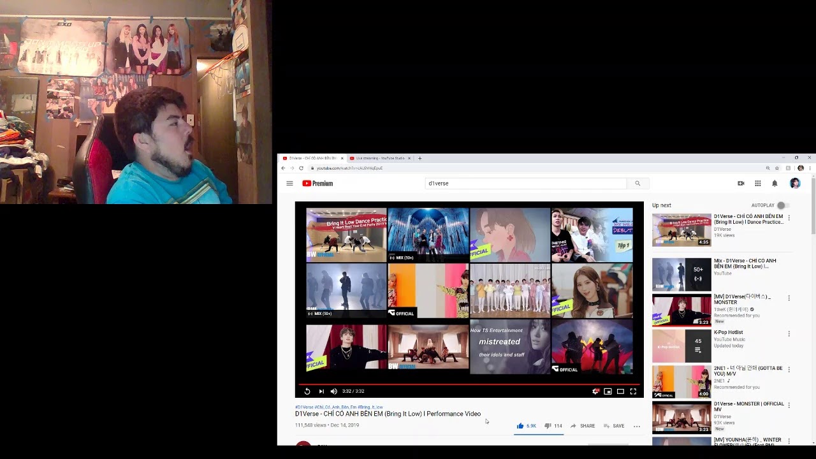Click the address bar URL
The image size is (816, 459).
(x=349, y=168)
